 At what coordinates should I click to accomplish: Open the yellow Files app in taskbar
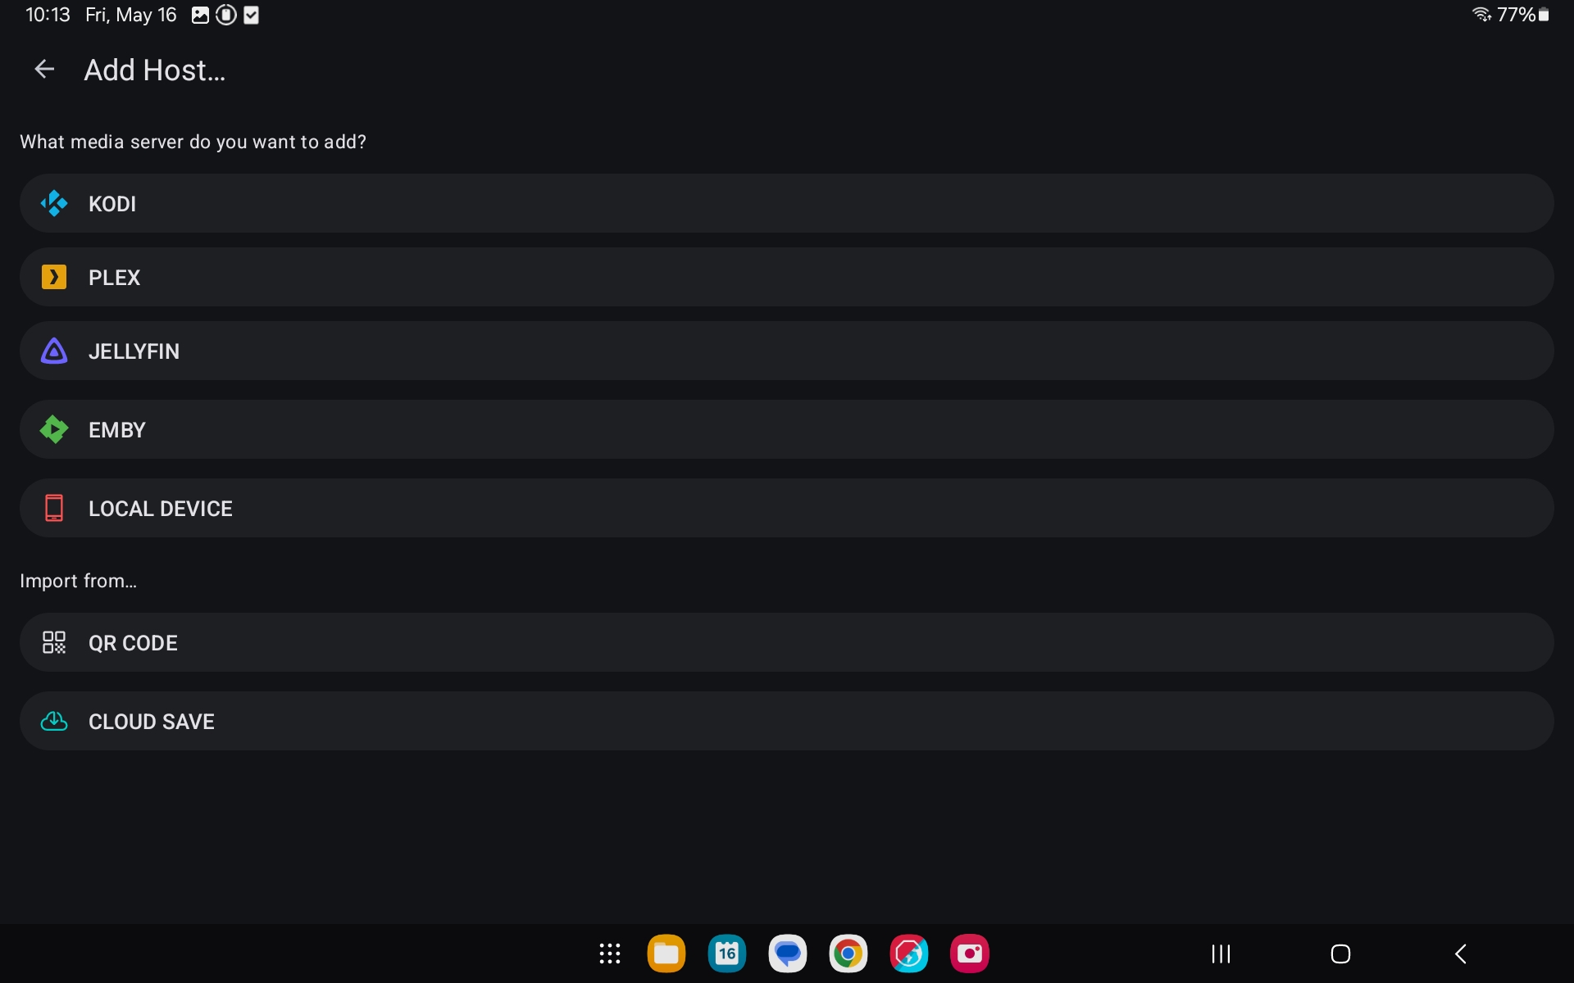tap(666, 954)
